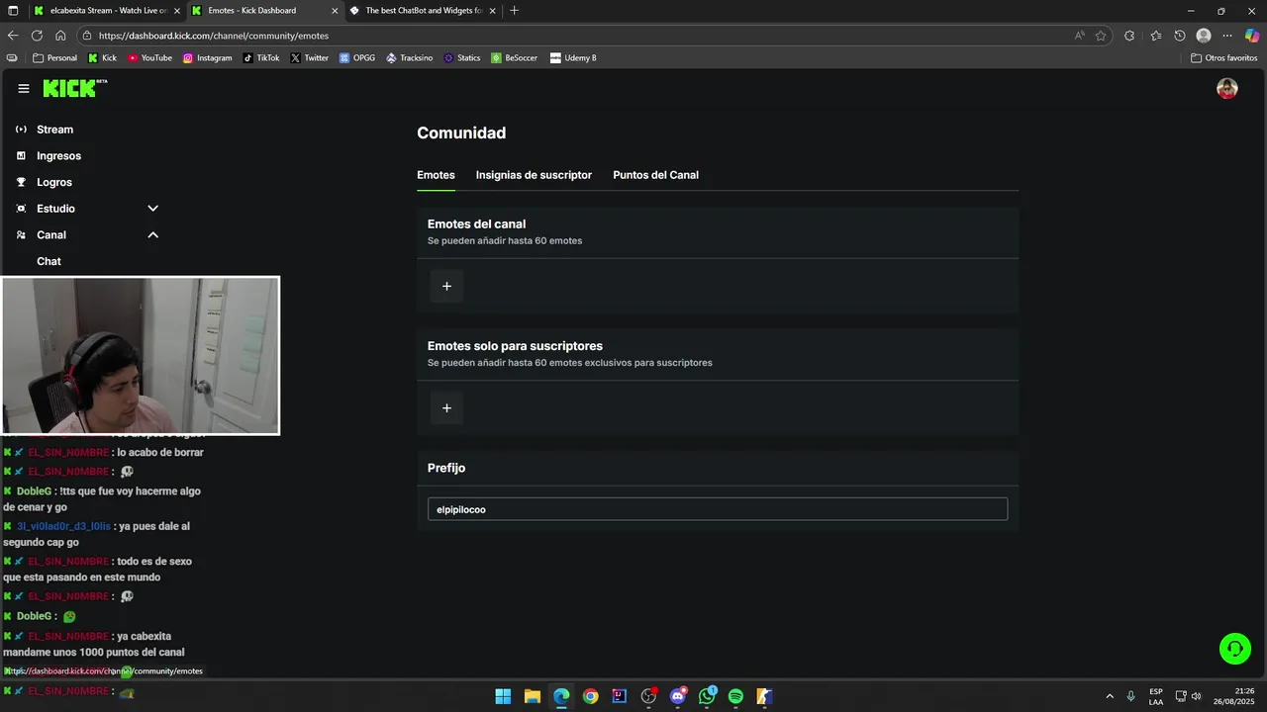Open the Twitter bookmark

tap(309, 57)
